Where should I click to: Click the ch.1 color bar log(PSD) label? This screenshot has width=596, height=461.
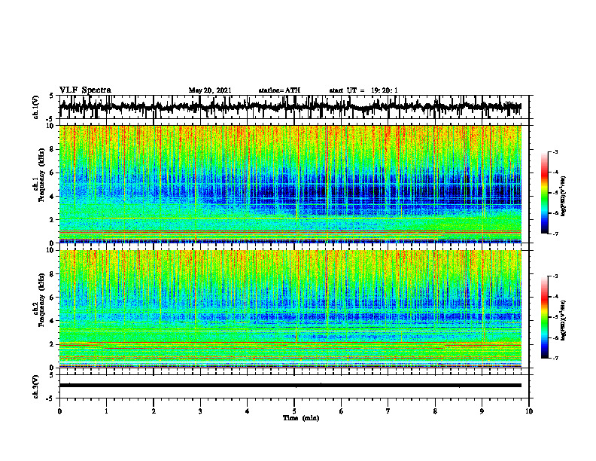564,196
